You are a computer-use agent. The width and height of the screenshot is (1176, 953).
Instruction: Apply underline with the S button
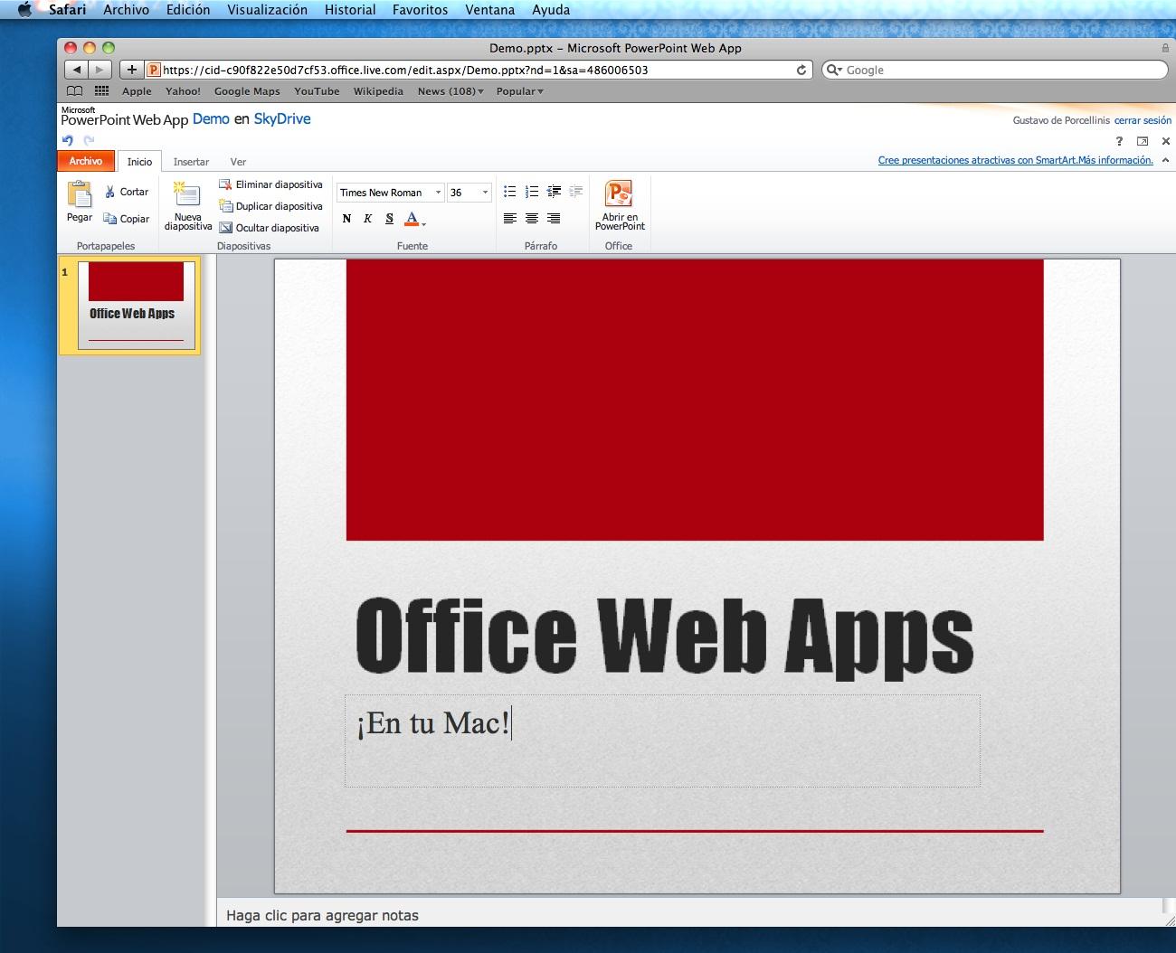coord(389,218)
